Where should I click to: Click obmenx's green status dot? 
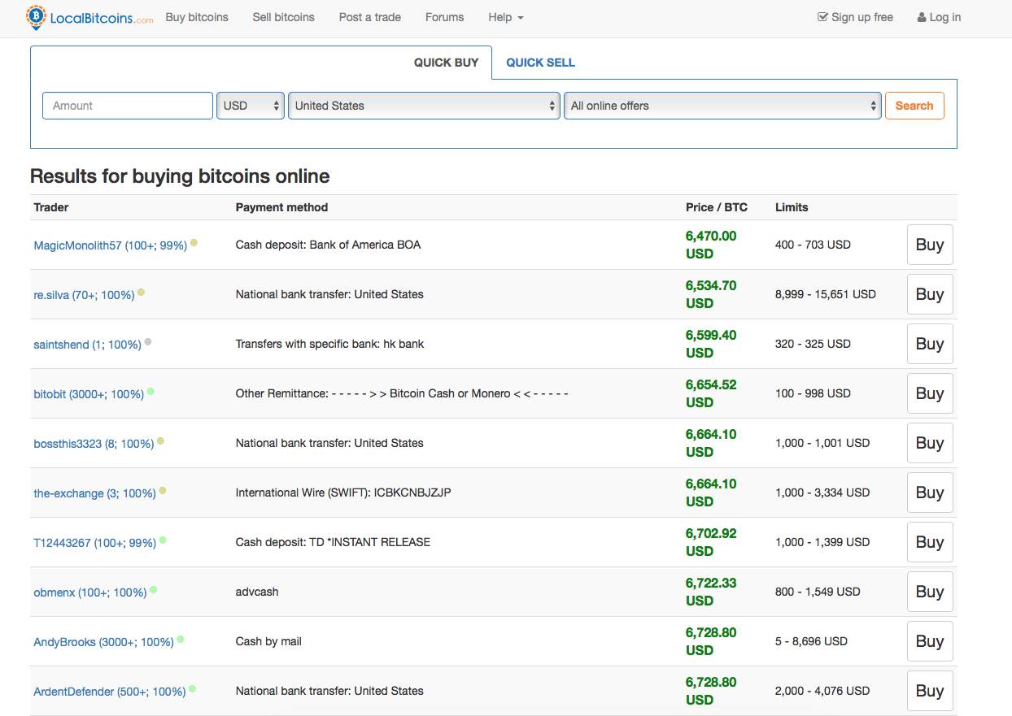coord(153,590)
